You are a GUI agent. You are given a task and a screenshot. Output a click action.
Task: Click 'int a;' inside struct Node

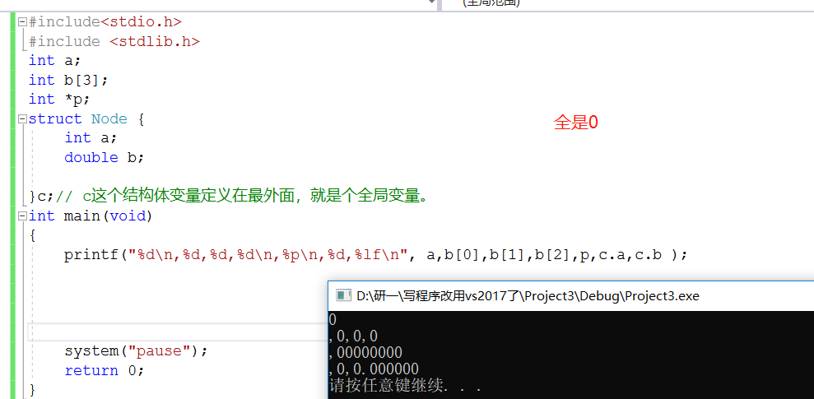click(x=91, y=138)
